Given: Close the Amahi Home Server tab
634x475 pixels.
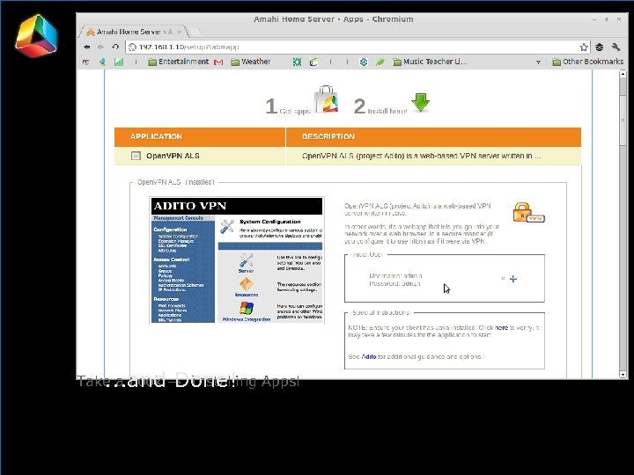Looking at the screenshot, I should (180, 32).
